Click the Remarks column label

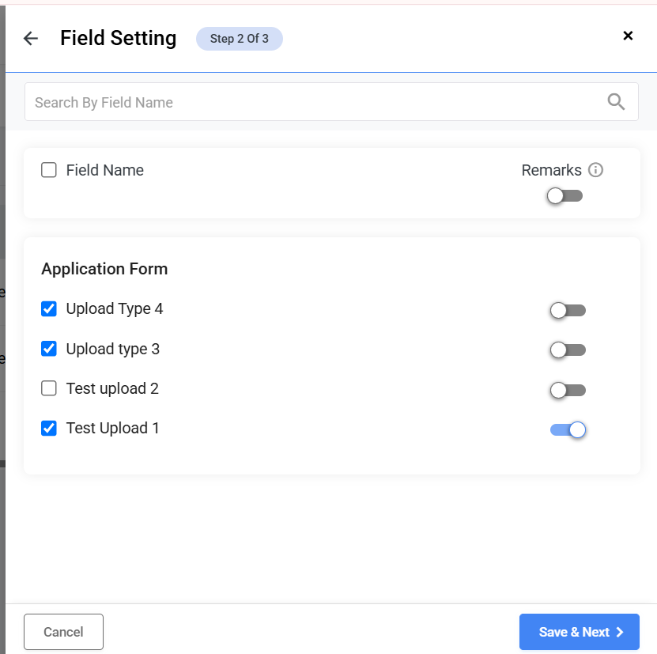coord(551,170)
